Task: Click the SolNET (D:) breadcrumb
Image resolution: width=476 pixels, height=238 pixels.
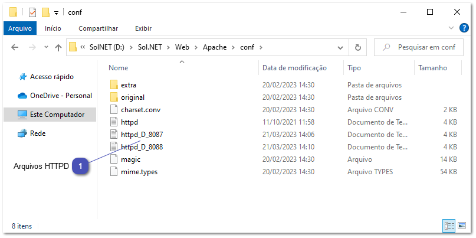Action: click(107, 47)
